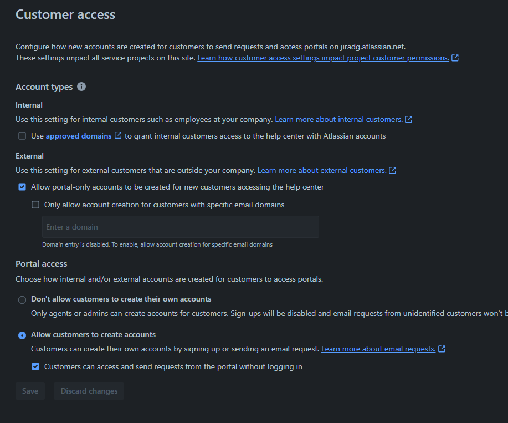508x423 pixels.
Task: Open the approved domains link
Action: click(x=79, y=136)
